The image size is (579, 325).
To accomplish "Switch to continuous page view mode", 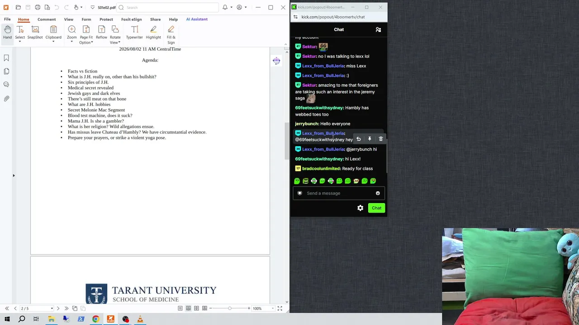I will pyautogui.click(x=188, y=308).
